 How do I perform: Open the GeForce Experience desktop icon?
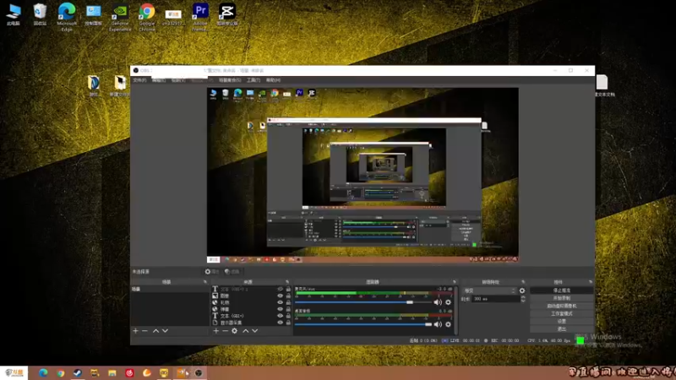[120, 17]
